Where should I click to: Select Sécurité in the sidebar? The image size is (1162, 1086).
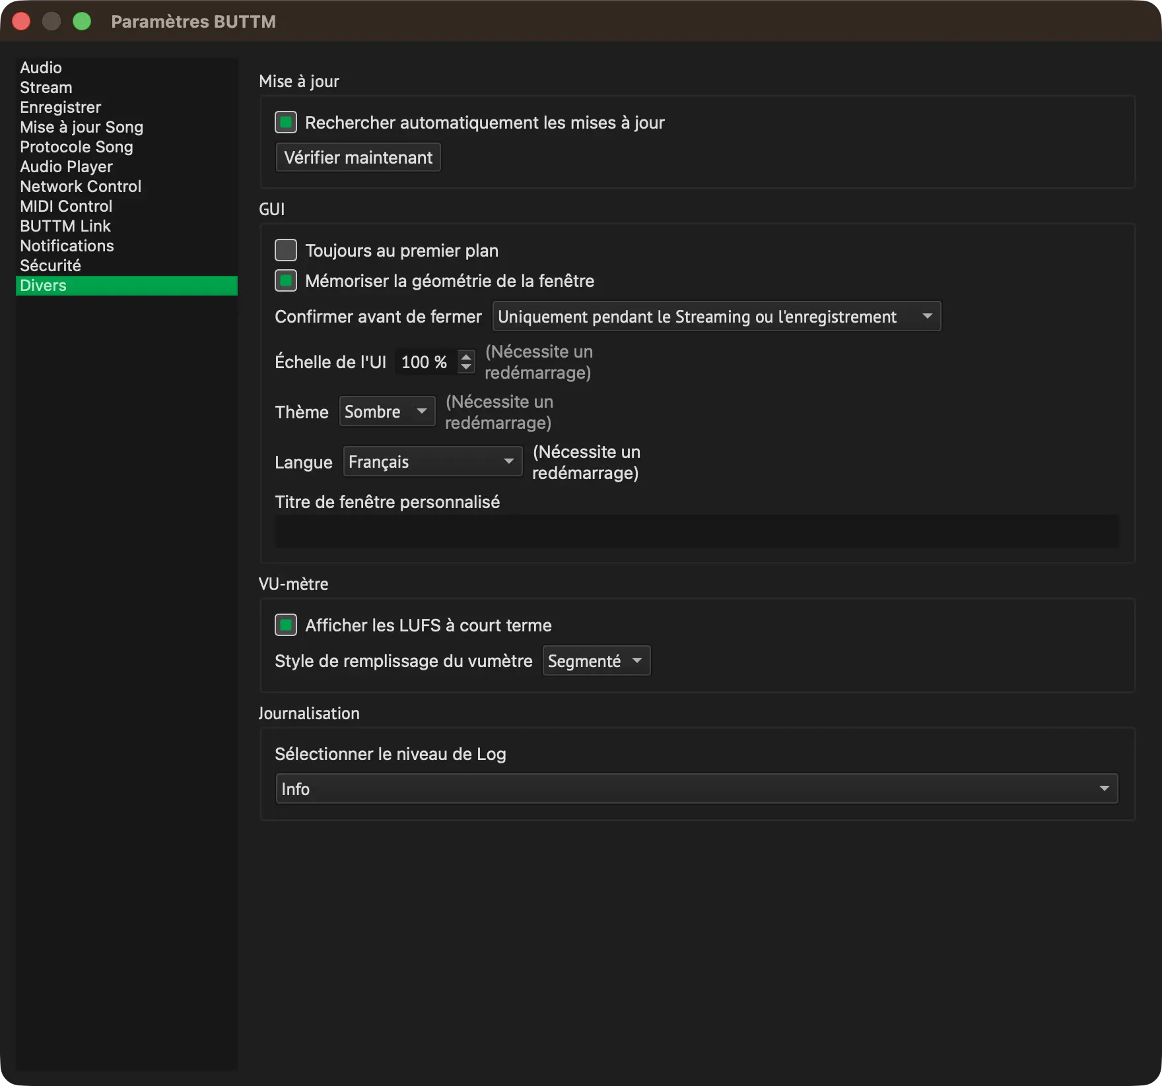click(x=127, y=265)
